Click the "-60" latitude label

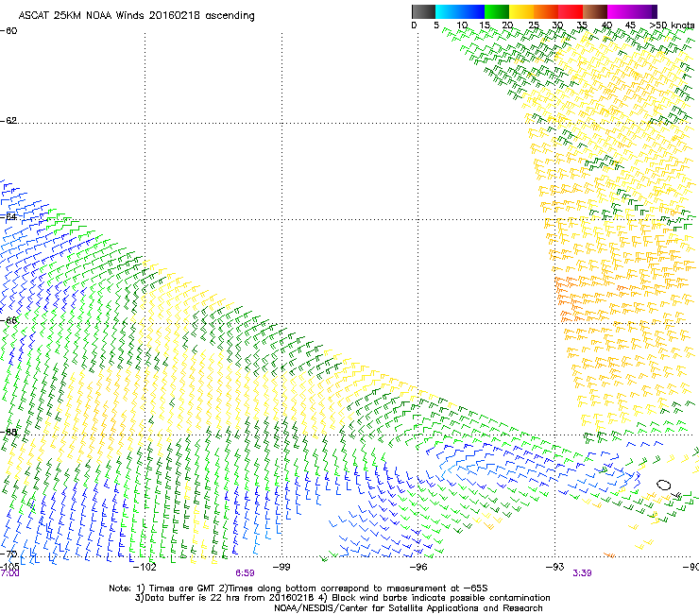[x=9, y=31]
